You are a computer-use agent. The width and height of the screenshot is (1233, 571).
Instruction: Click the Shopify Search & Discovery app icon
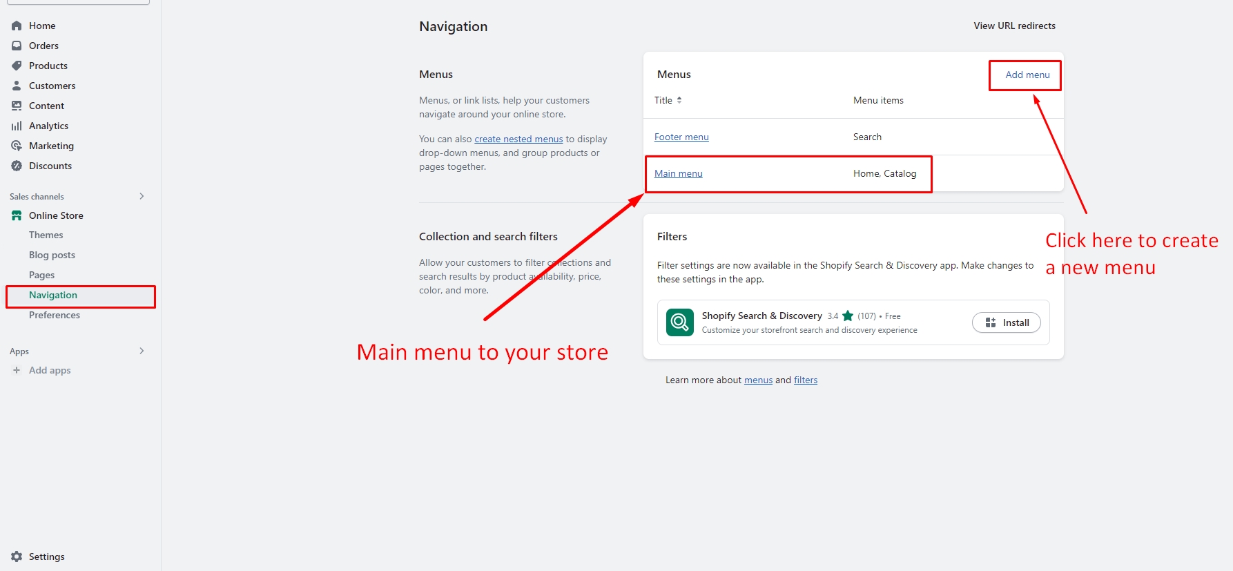tap(679, 322)
